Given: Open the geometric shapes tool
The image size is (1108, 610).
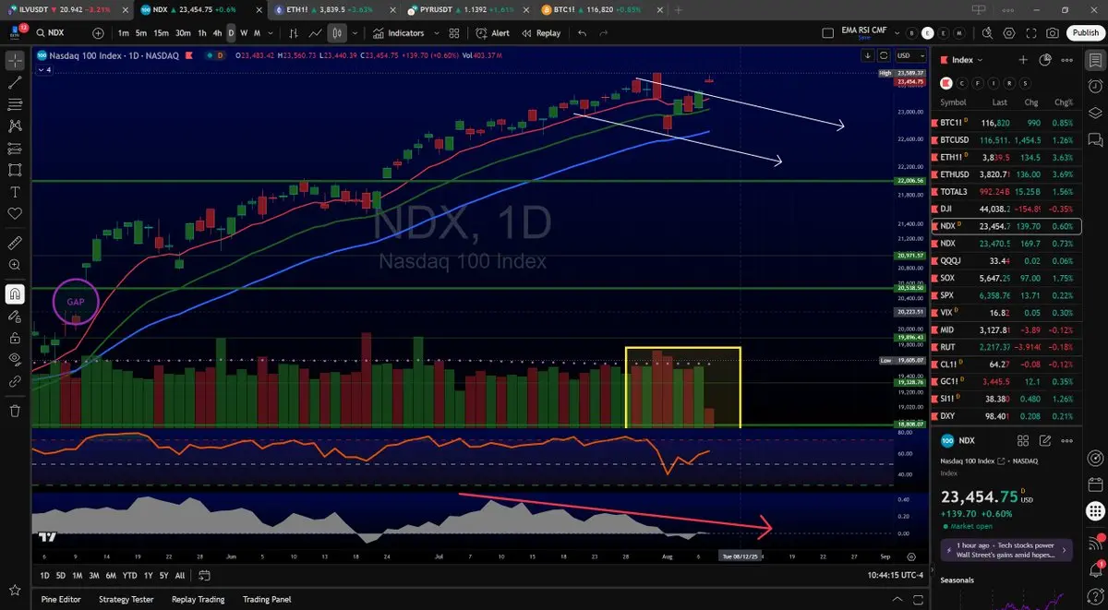Looking at the screenshot, I should click(x=15, y=170).
